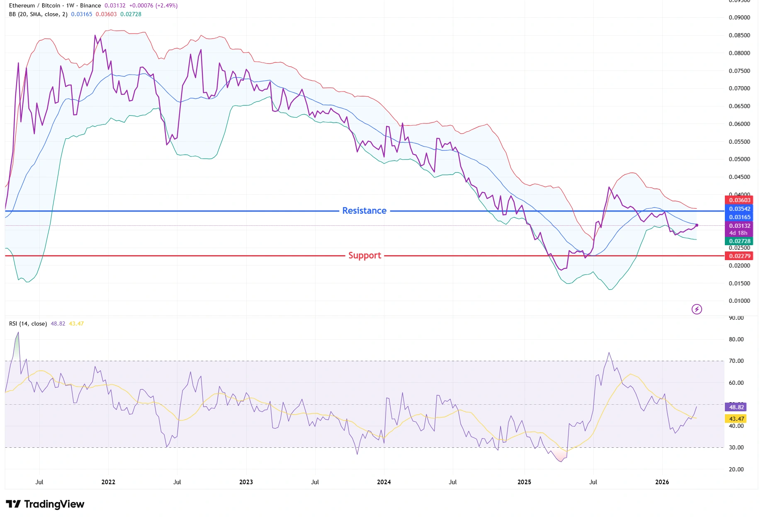763x519 pixels.
Task: Click the Support line label
Action: click(364, 256)
